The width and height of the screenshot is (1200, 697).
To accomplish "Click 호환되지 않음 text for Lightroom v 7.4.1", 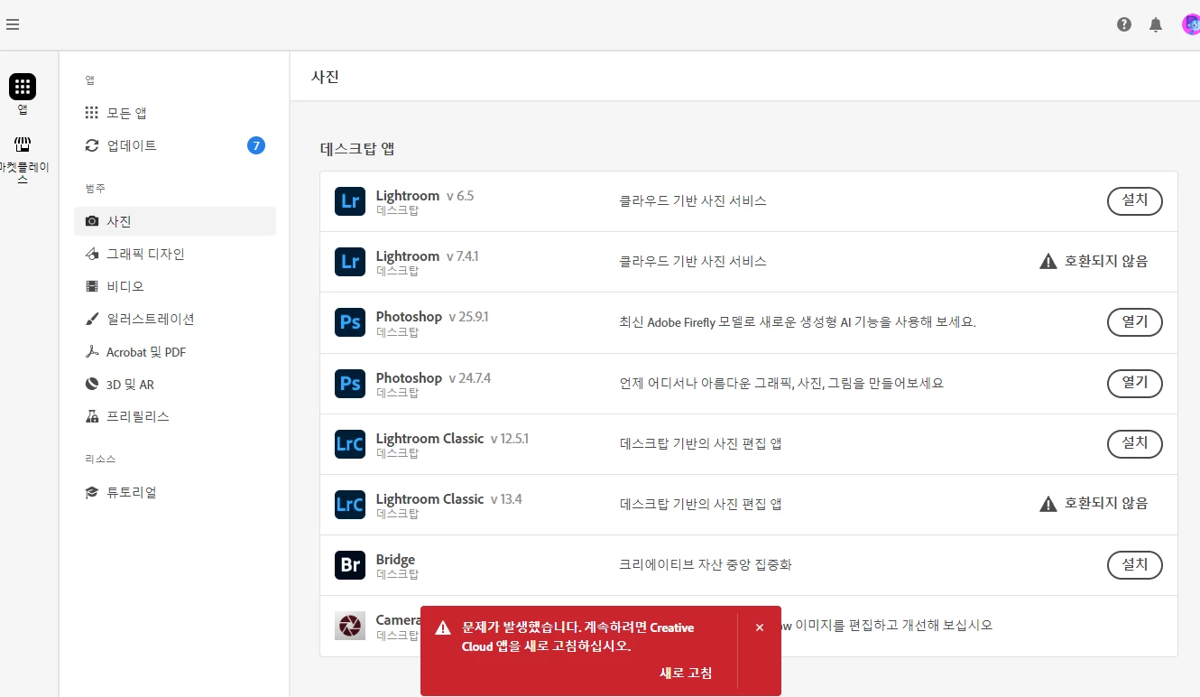I will point(1106,262).
